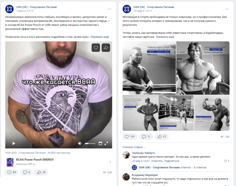Open video in fullscreen mode
This screenshot has height=186, width=236.
(x=106, y=143)
